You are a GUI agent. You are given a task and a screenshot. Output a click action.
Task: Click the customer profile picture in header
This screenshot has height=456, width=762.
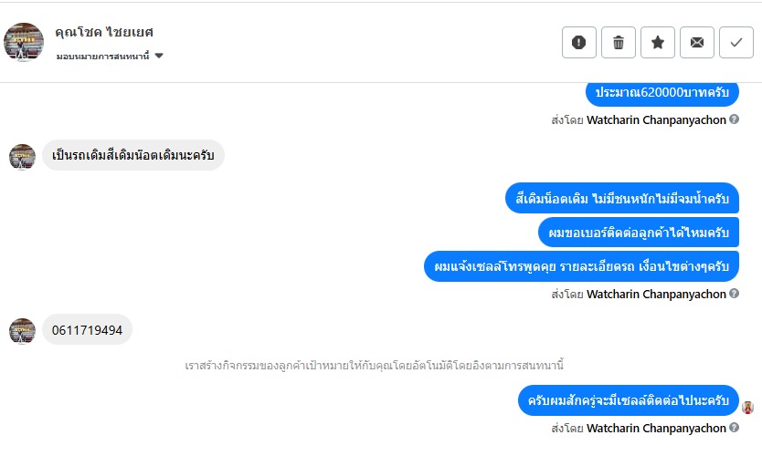[24, 42]
